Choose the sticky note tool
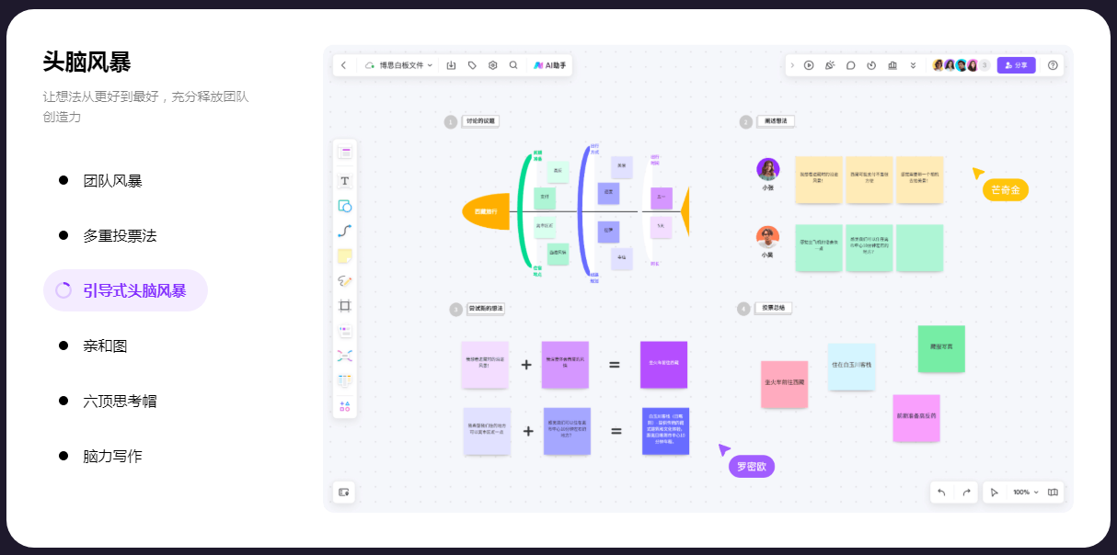The image size is (1117, 555). point(345,255)
